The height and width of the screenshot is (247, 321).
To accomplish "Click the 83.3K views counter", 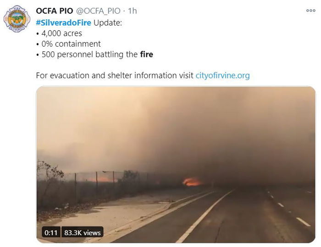I will [x=82, y=232].
